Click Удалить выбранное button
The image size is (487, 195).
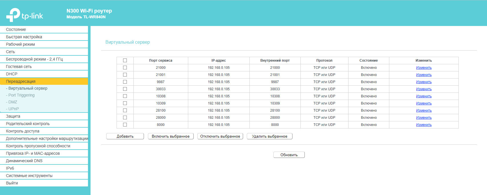[270, 136]
